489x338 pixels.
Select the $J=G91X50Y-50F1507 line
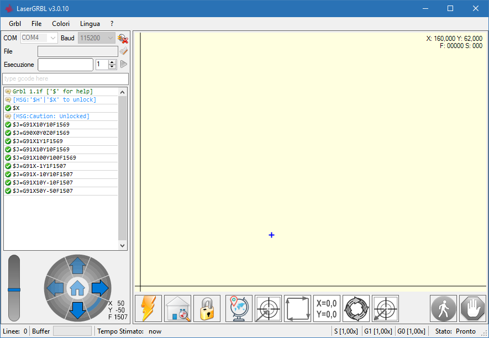pos(61,191)
